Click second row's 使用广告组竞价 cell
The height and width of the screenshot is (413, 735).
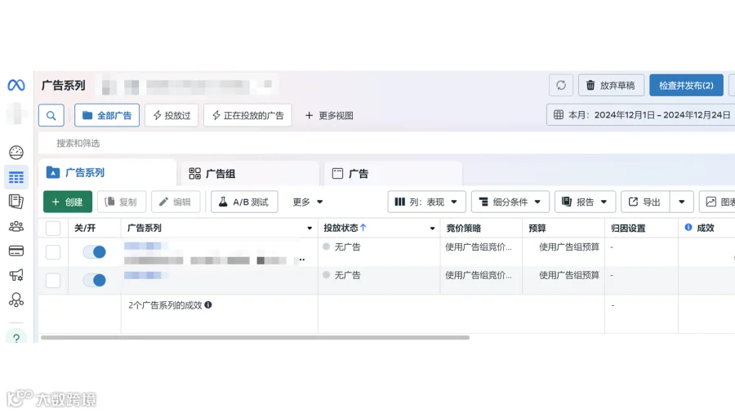click(x=478, y=275)
